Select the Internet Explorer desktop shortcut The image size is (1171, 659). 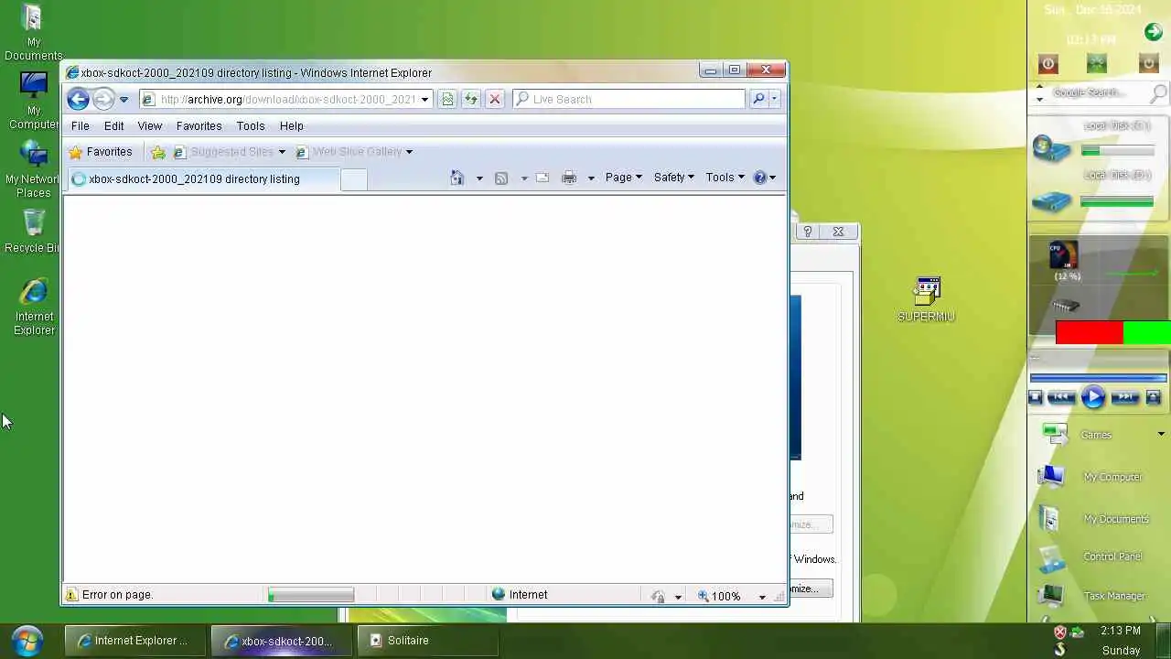pyautogui.click(x=34, y=307)
